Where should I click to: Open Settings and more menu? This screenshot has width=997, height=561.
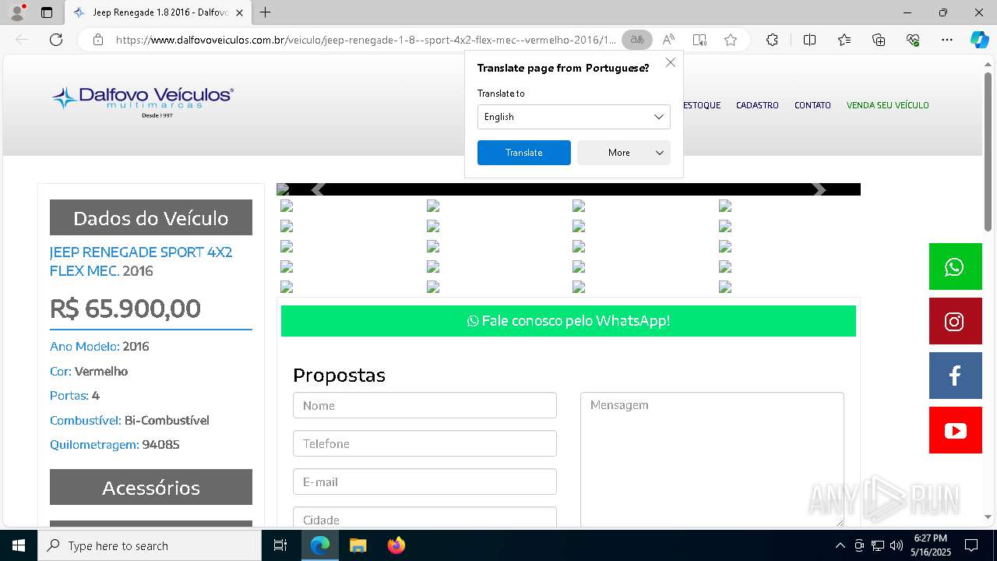click(x=947, y=40)
